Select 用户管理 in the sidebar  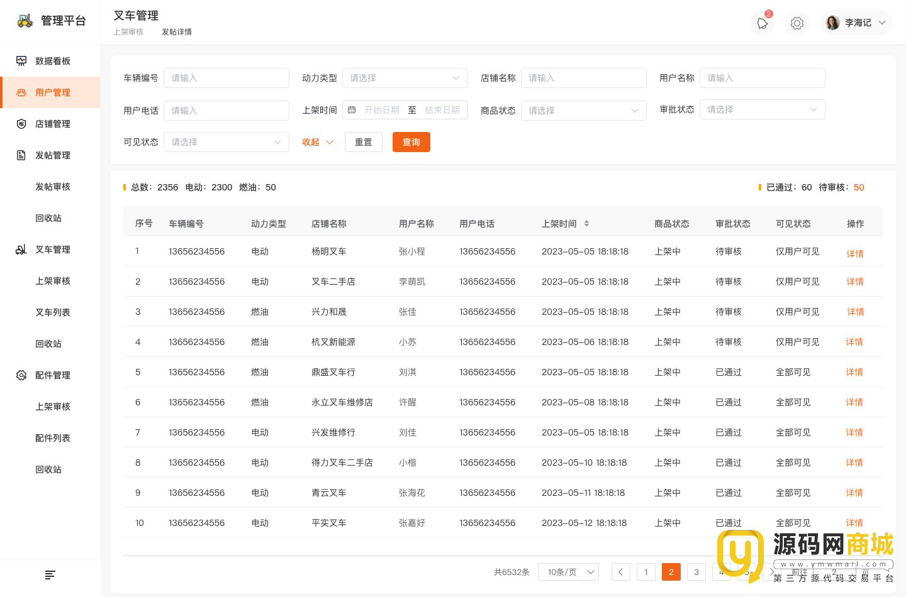[x=52, y=92]
